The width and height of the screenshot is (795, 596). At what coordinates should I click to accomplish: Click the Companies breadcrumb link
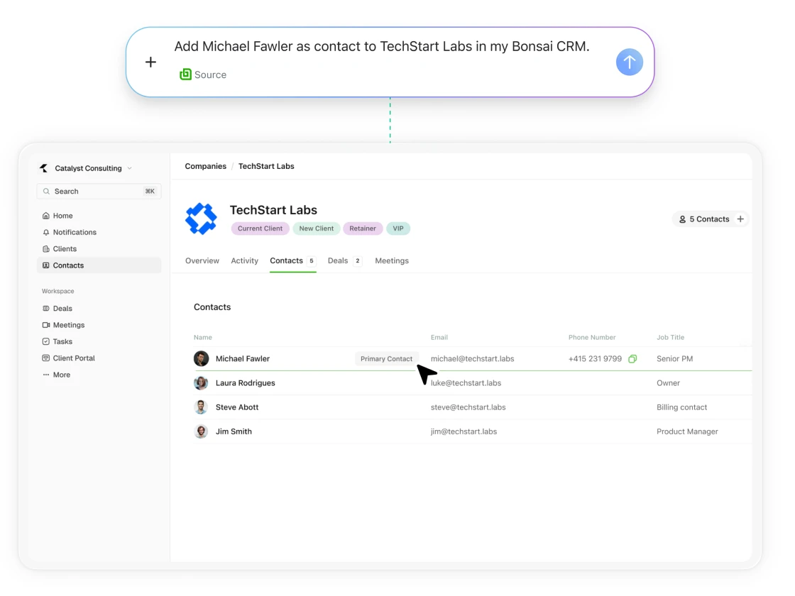click(205, 166)
